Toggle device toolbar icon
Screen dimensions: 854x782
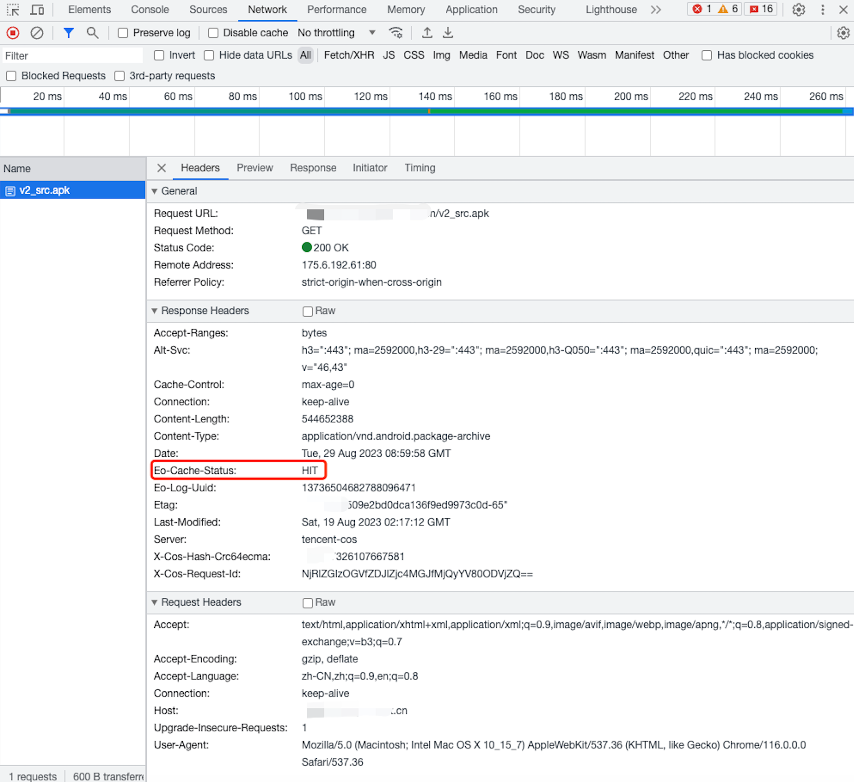pos(37,10)
